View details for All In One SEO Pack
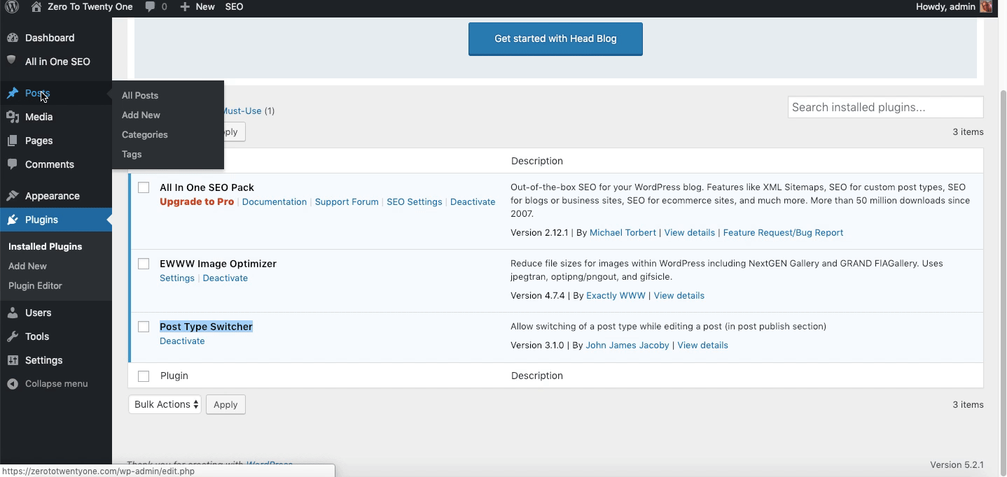1007x477 pixels. coord(690,232)
